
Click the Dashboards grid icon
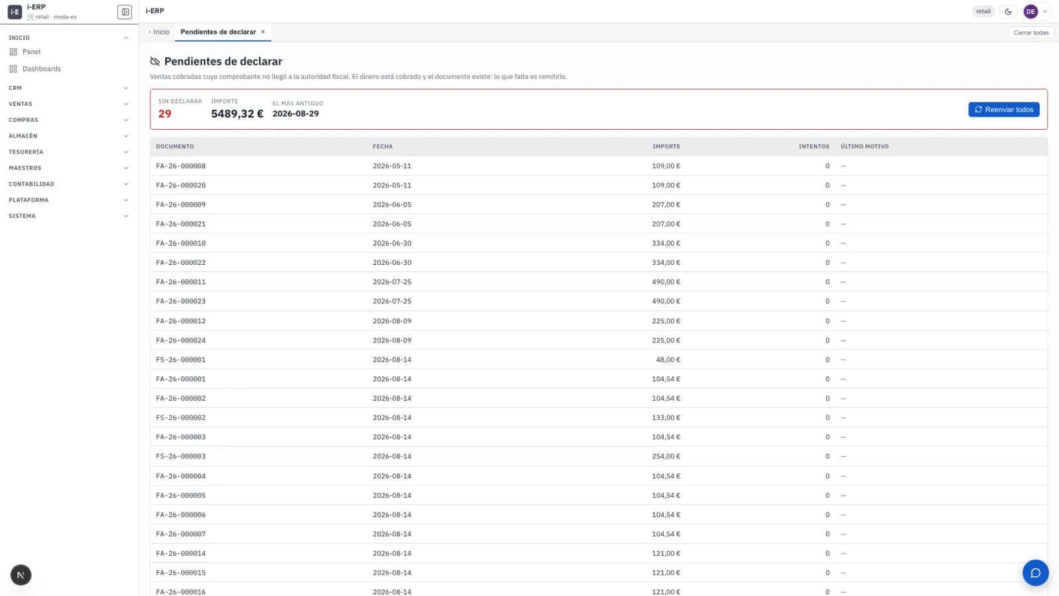point(13,69)
